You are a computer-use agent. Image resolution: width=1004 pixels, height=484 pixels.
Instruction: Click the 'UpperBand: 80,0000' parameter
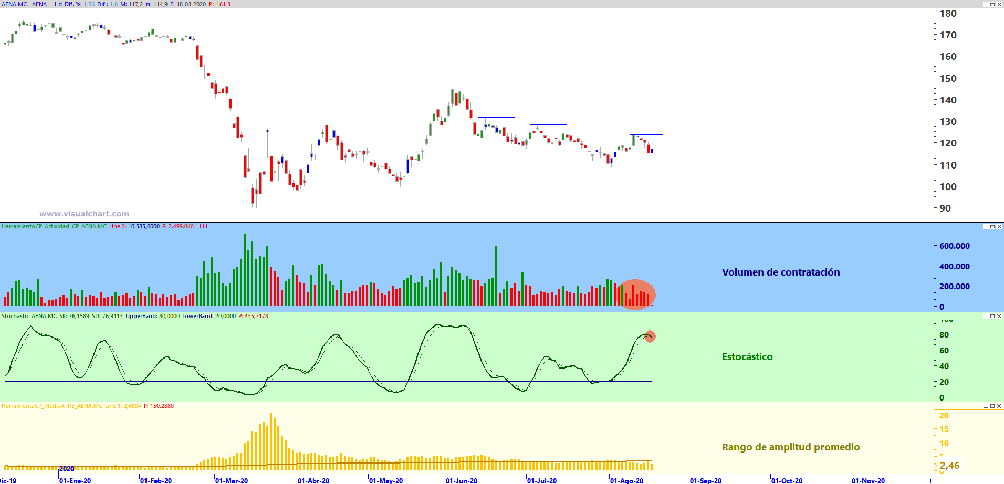point(152,316)
